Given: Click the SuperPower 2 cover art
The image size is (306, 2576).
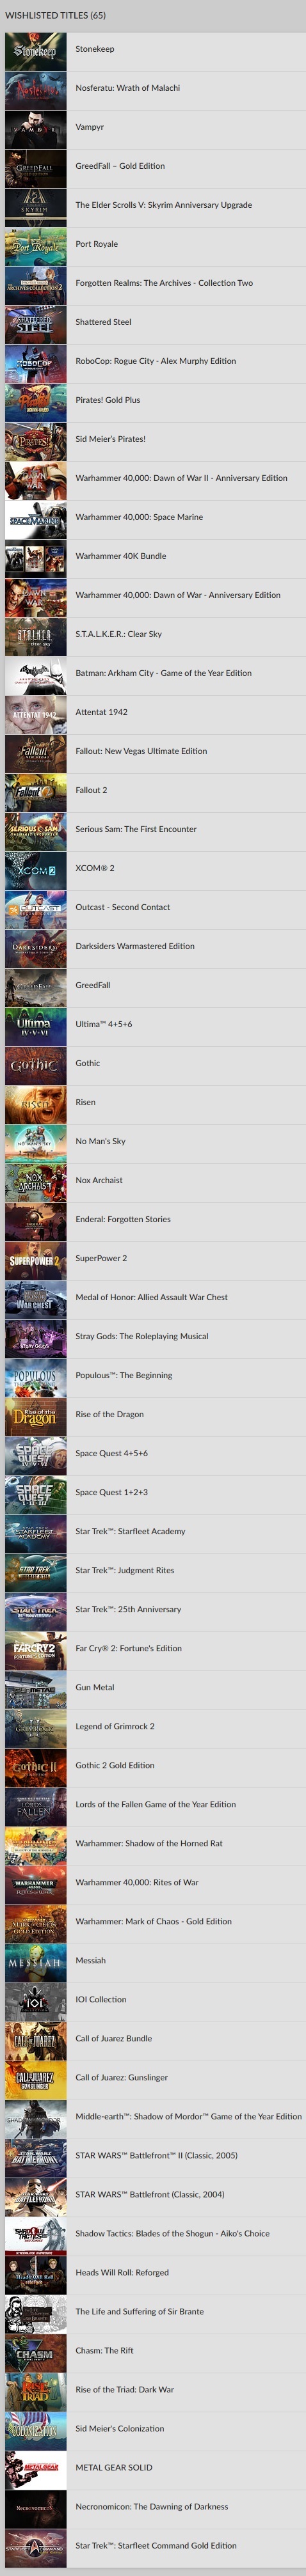Looking at the screenshot, I should click(36, 1258).
